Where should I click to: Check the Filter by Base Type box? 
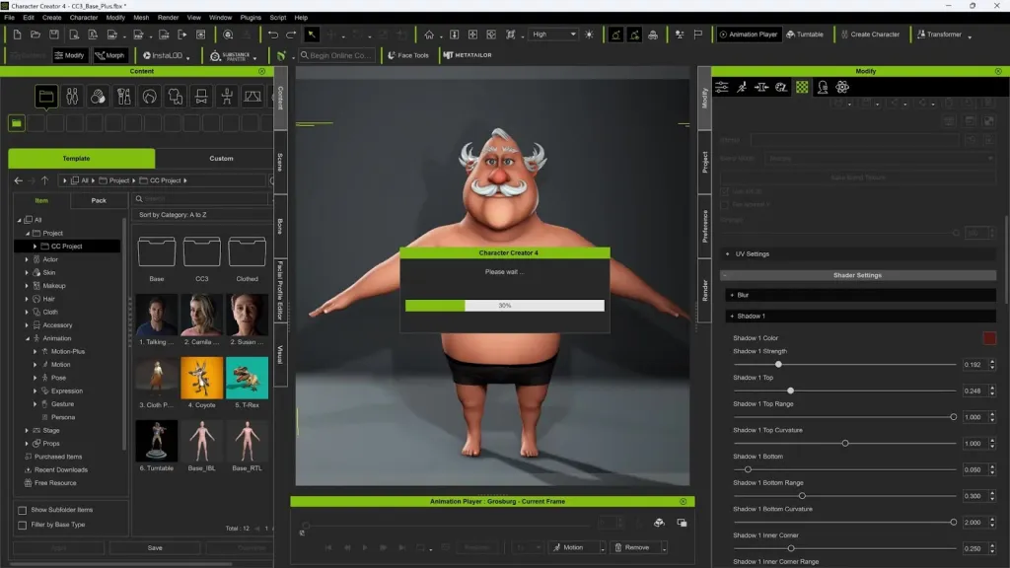[23, 525]
